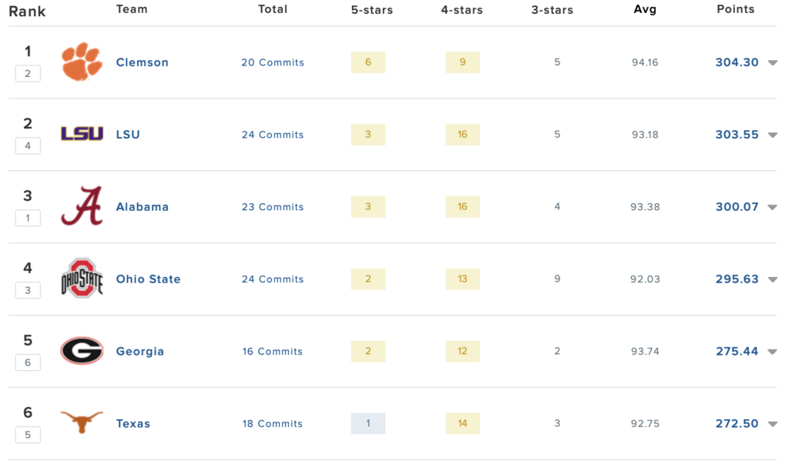
Task: Open the Clemson team page
Action: click(x=142, y=62)
